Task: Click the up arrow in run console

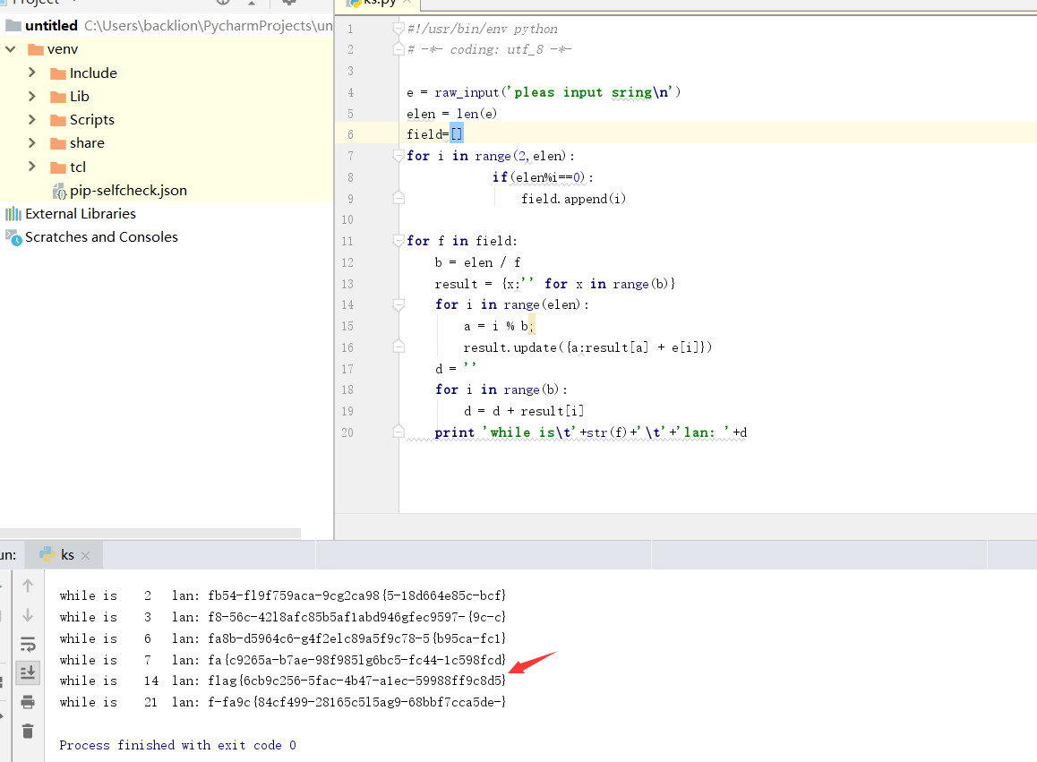Action: [x=28, y=586]
